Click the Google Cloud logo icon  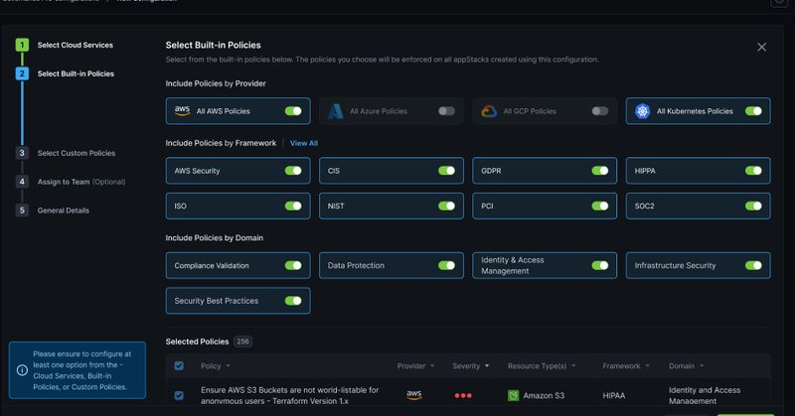point(489,111)
